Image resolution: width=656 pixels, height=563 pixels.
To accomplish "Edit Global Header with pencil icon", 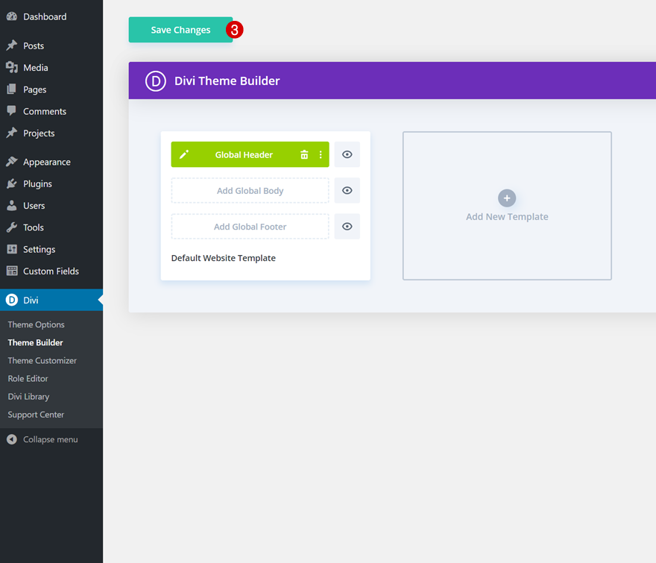I will 184,154.
